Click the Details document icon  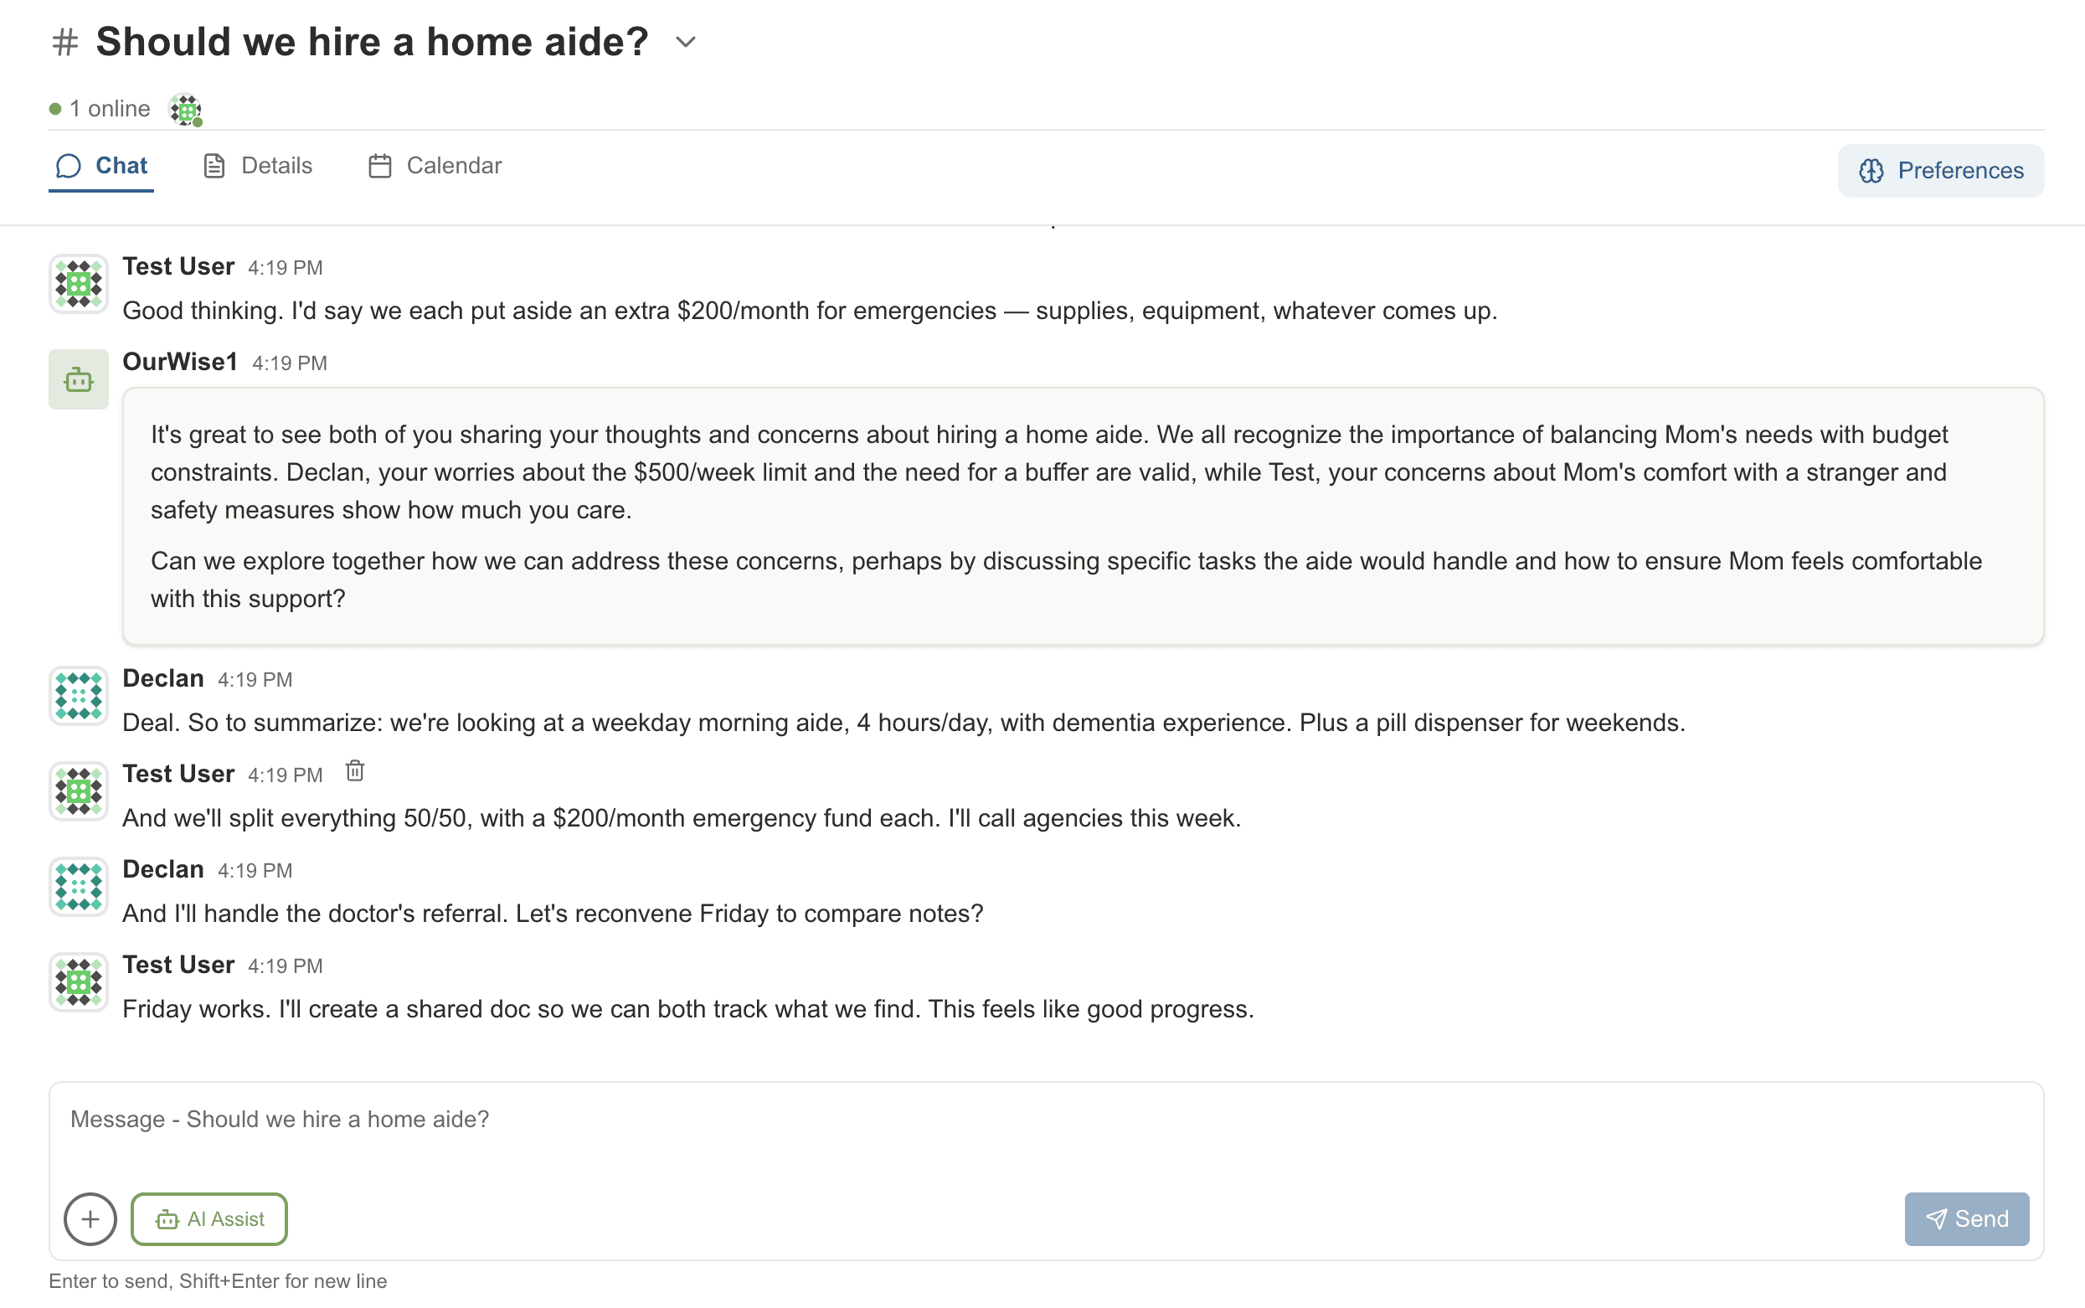(x=214, y=165)
